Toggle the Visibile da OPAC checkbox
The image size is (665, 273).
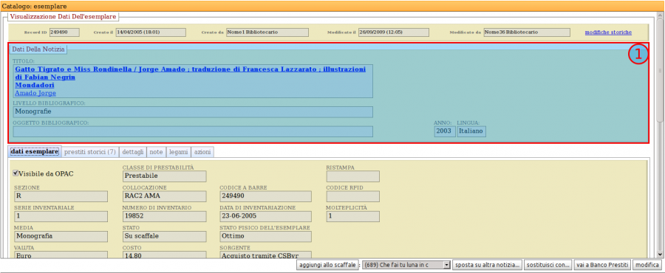[16, 173]
